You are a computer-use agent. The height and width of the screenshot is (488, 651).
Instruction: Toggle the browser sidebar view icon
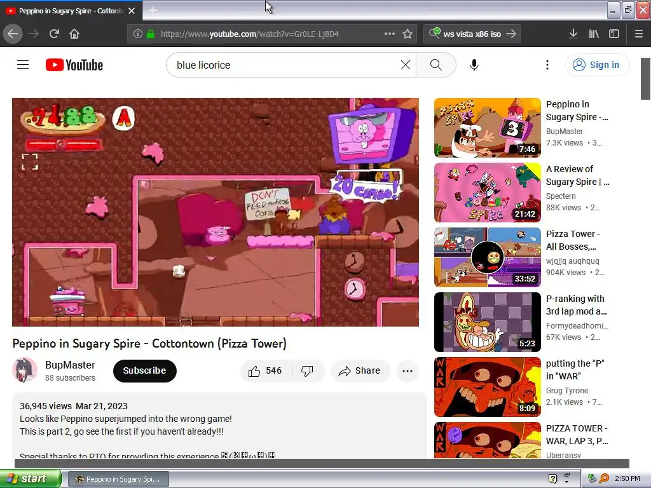[614, 34]
